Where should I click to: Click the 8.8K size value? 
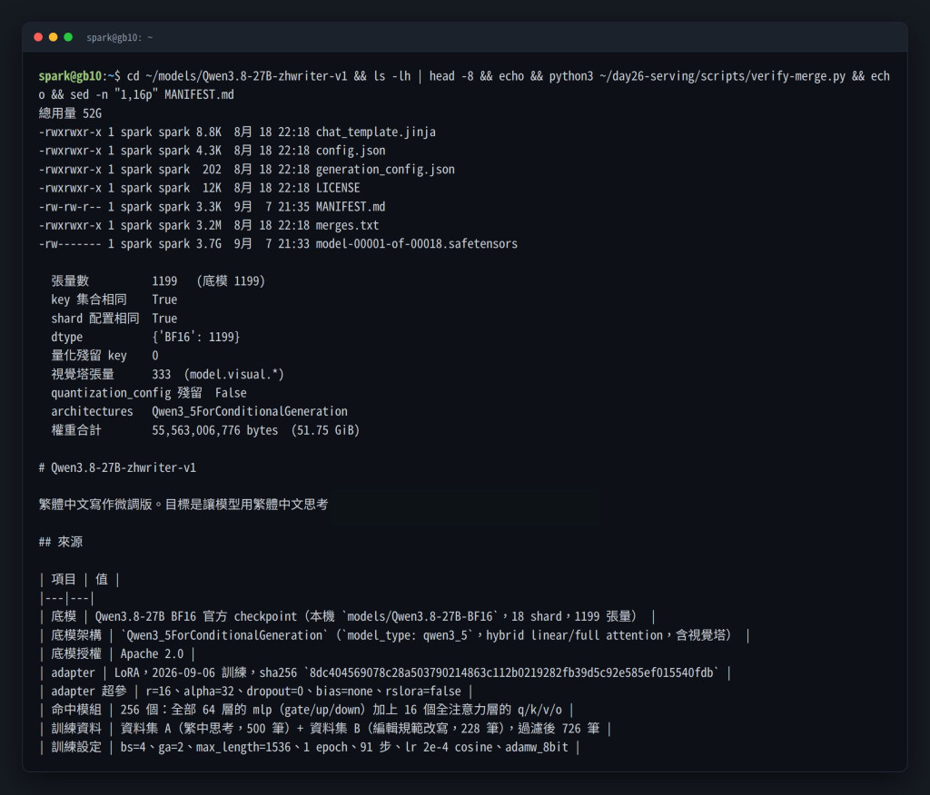(x=209, y=132)
